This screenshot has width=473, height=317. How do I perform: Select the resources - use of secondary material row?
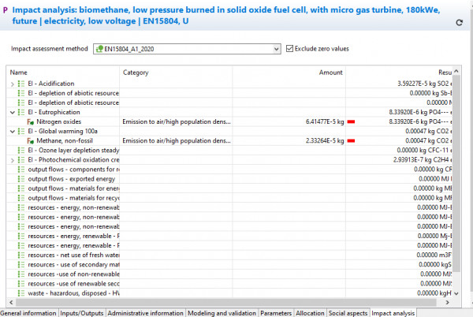click(x=229, y=264)
